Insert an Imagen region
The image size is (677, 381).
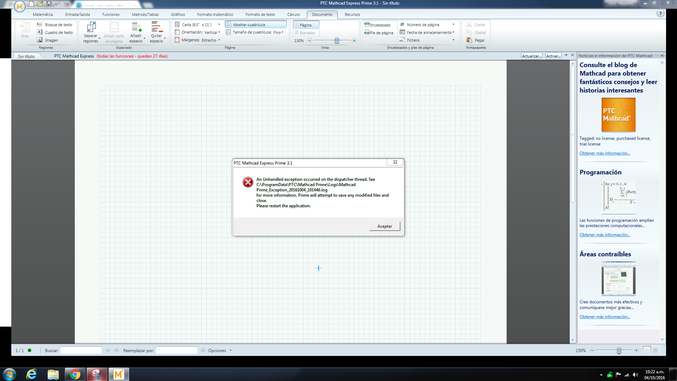pyautogui.click(x=48, y=40)
